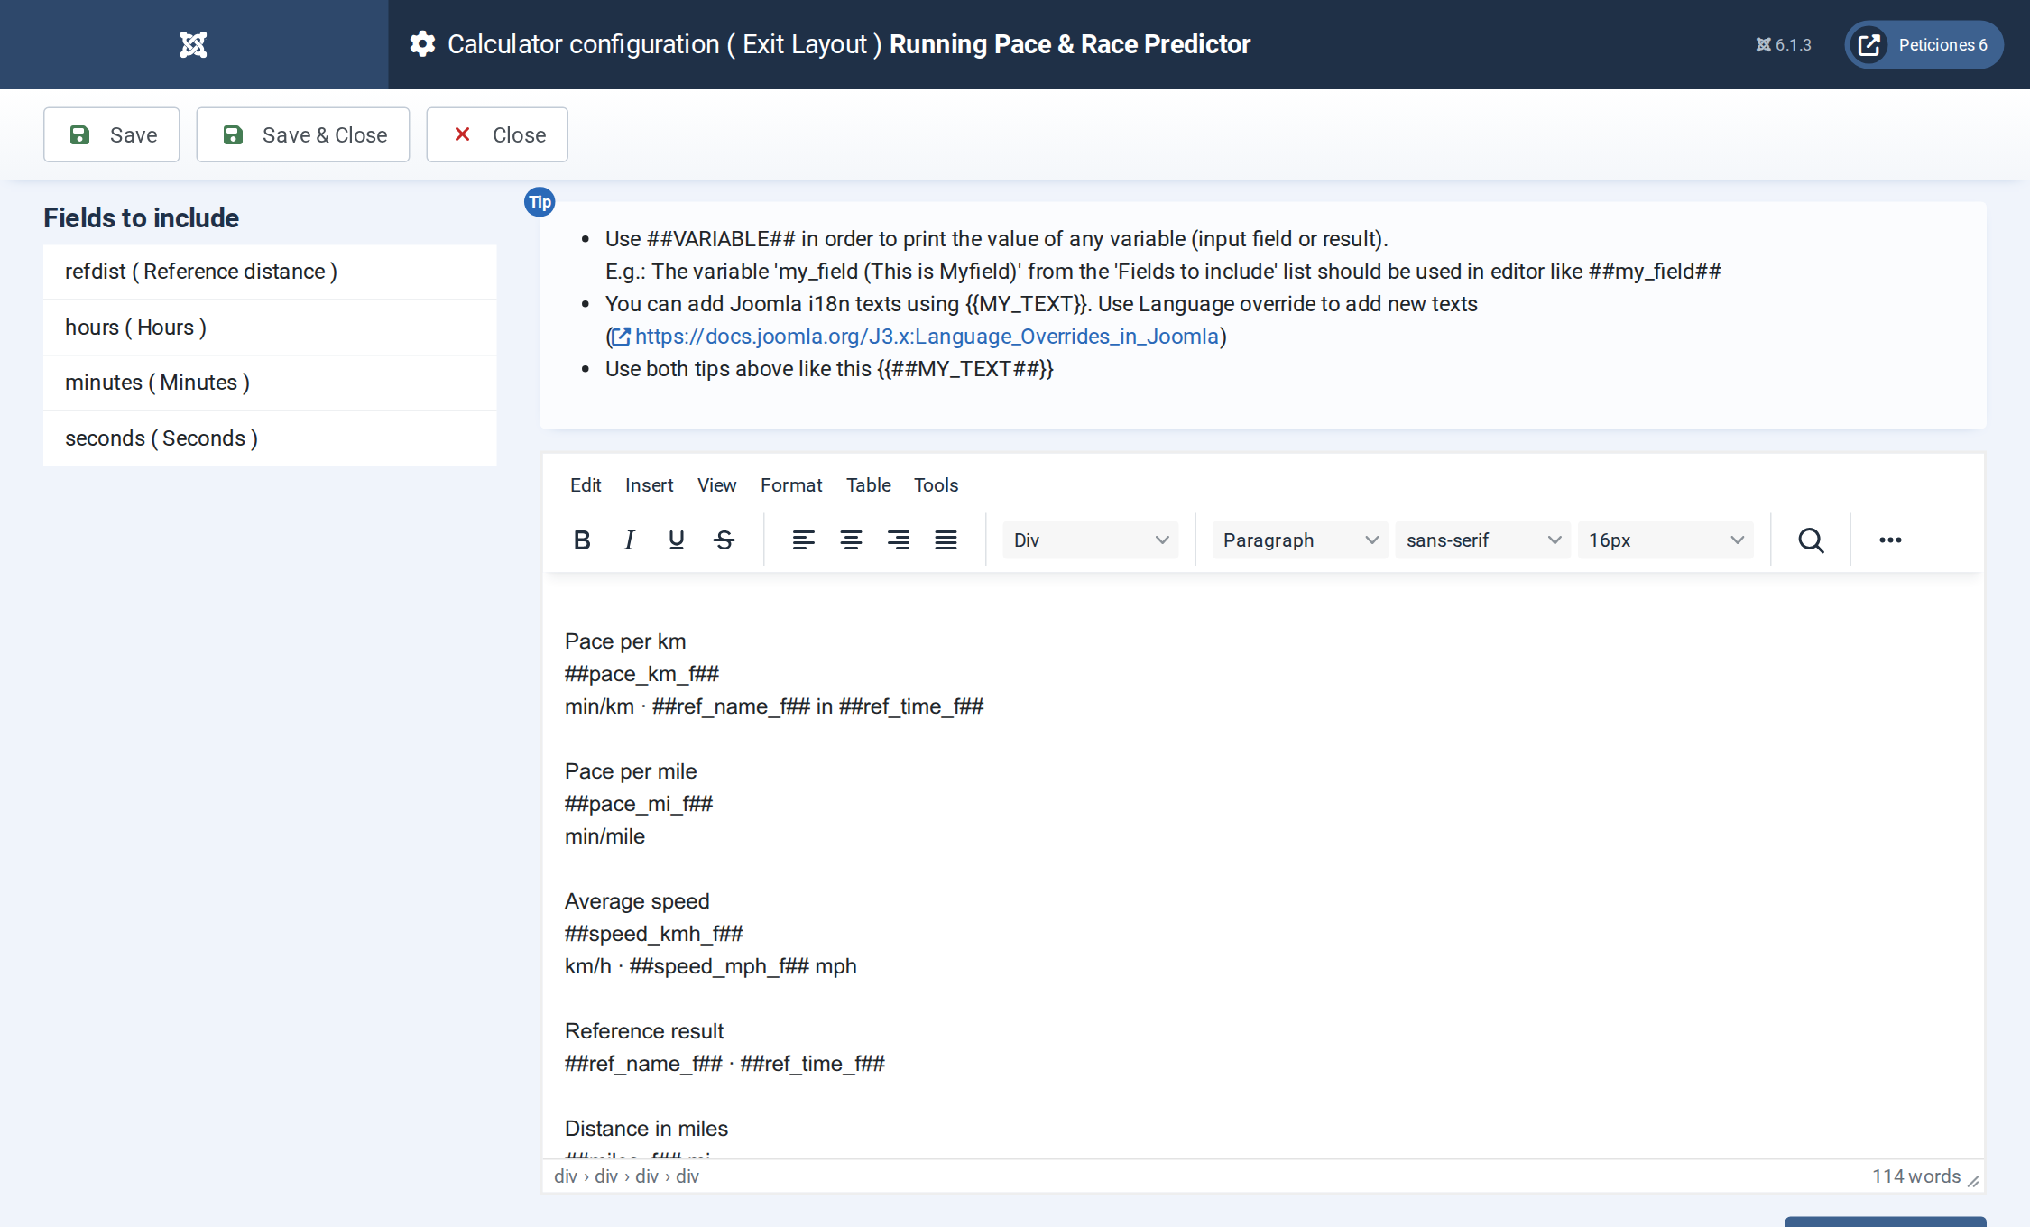Open the Paragraph format dropdown
The width and height of the screenshot is (2030, 1227).
pos(1299,540)
